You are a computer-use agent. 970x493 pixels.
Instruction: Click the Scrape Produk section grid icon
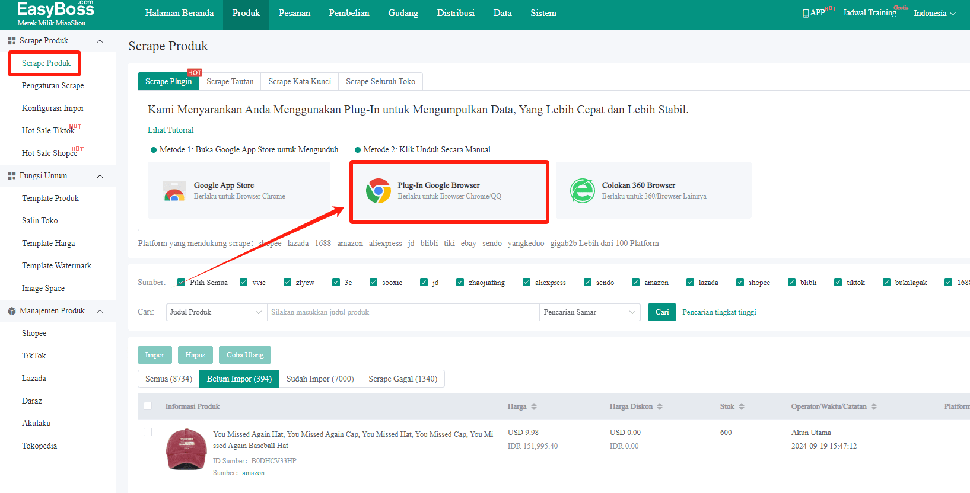point(12,41)
